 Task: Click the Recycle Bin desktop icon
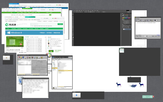pos(20,81)
